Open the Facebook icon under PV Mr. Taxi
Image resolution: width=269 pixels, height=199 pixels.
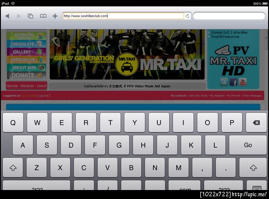click(233, 82)
